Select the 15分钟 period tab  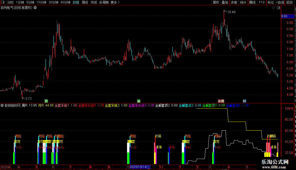point(41,2)
